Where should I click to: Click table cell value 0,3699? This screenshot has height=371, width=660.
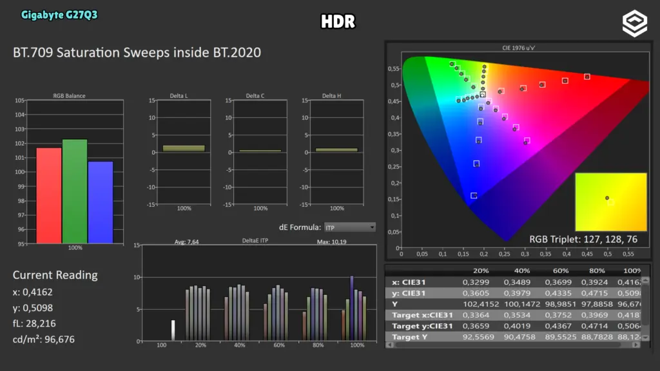pos(558,282)
